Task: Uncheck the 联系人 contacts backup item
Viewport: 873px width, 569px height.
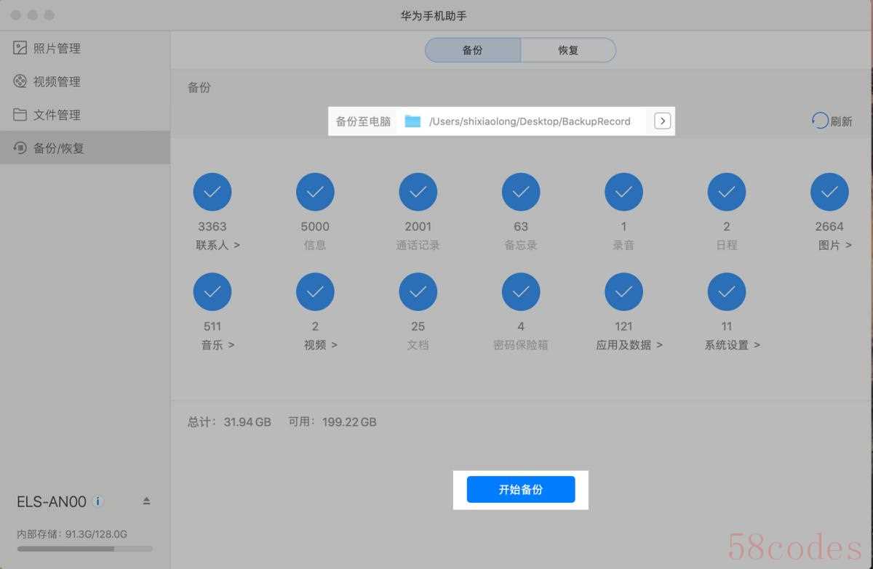Action: [212, 192]
